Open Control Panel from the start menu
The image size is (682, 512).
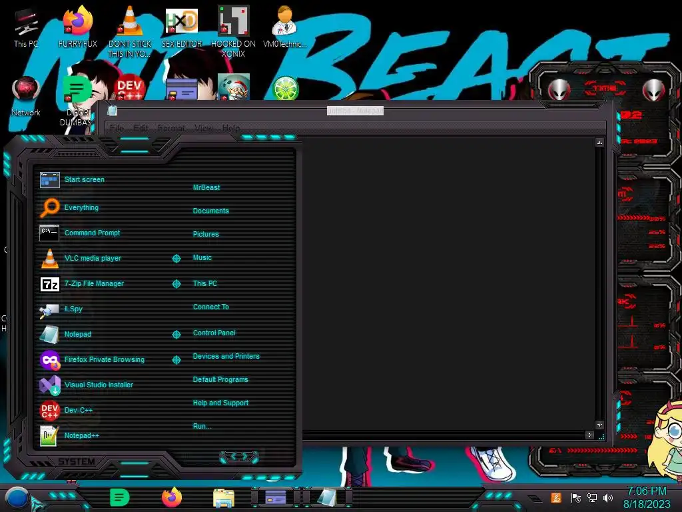[214, 333]
